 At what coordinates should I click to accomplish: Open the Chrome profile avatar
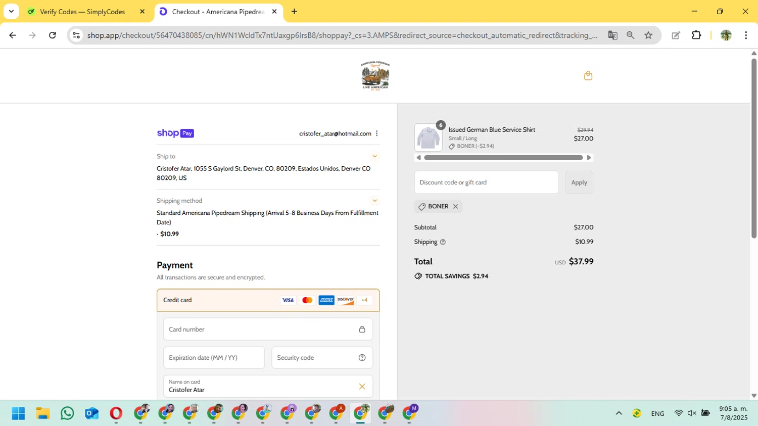[x=726, y=35]
